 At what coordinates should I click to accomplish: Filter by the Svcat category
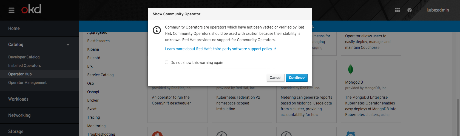[x=92, y=109]
